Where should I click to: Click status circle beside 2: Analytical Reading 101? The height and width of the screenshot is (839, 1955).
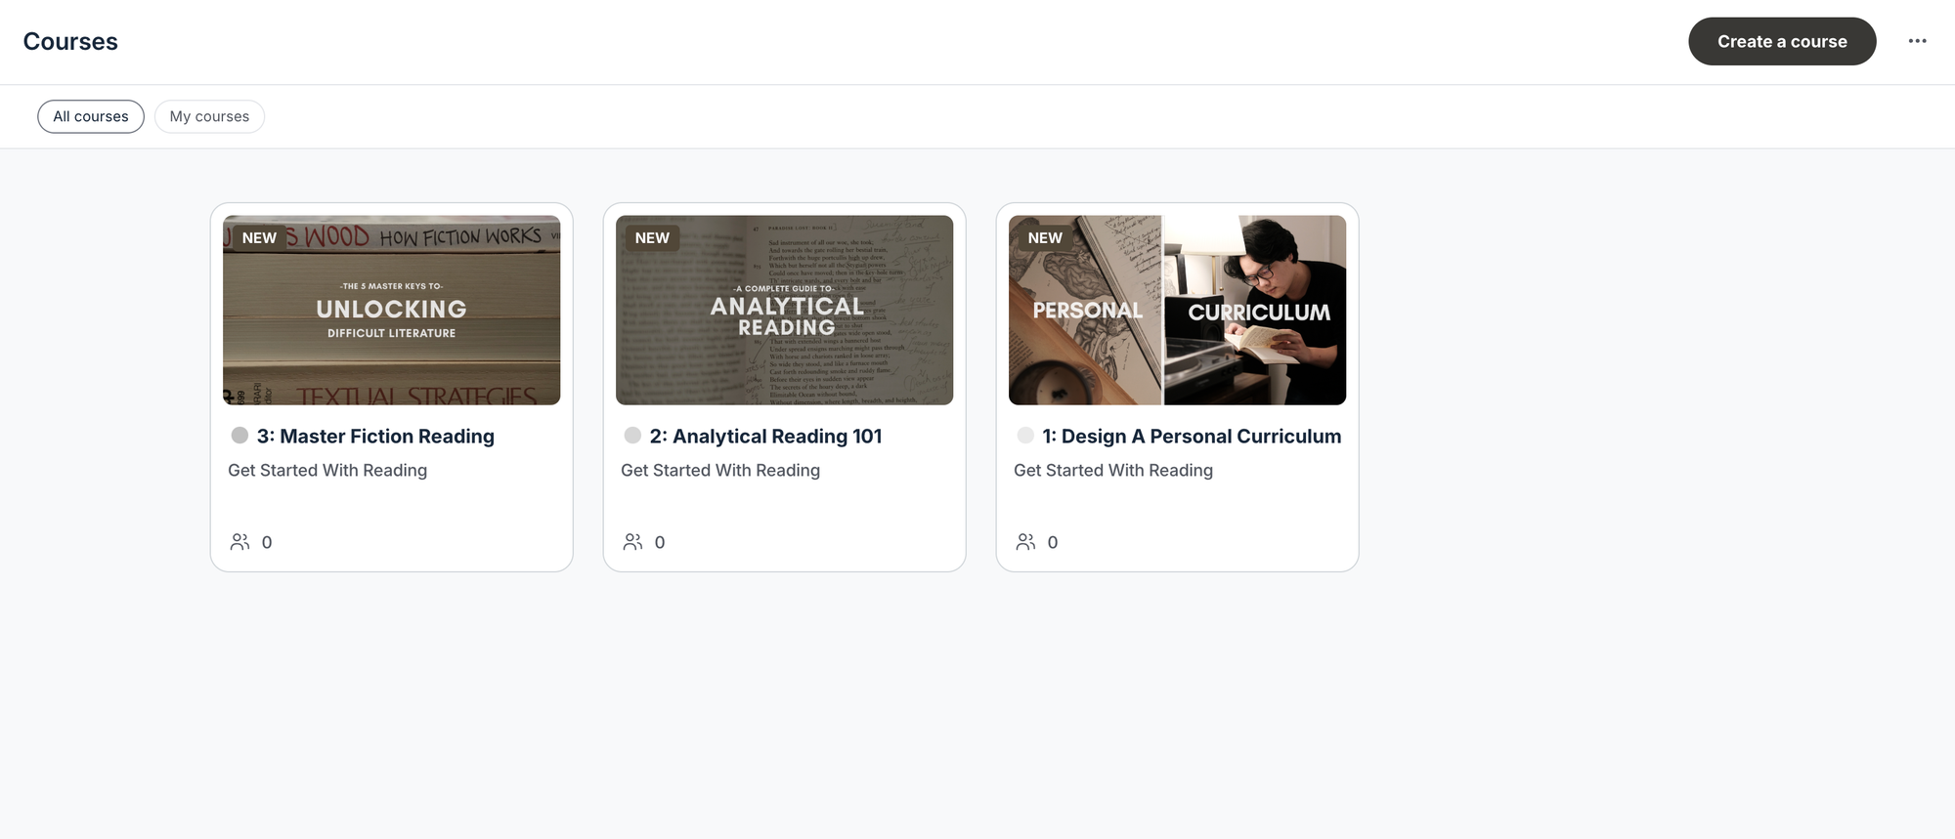pyautogui.click(x=632, y=436)
